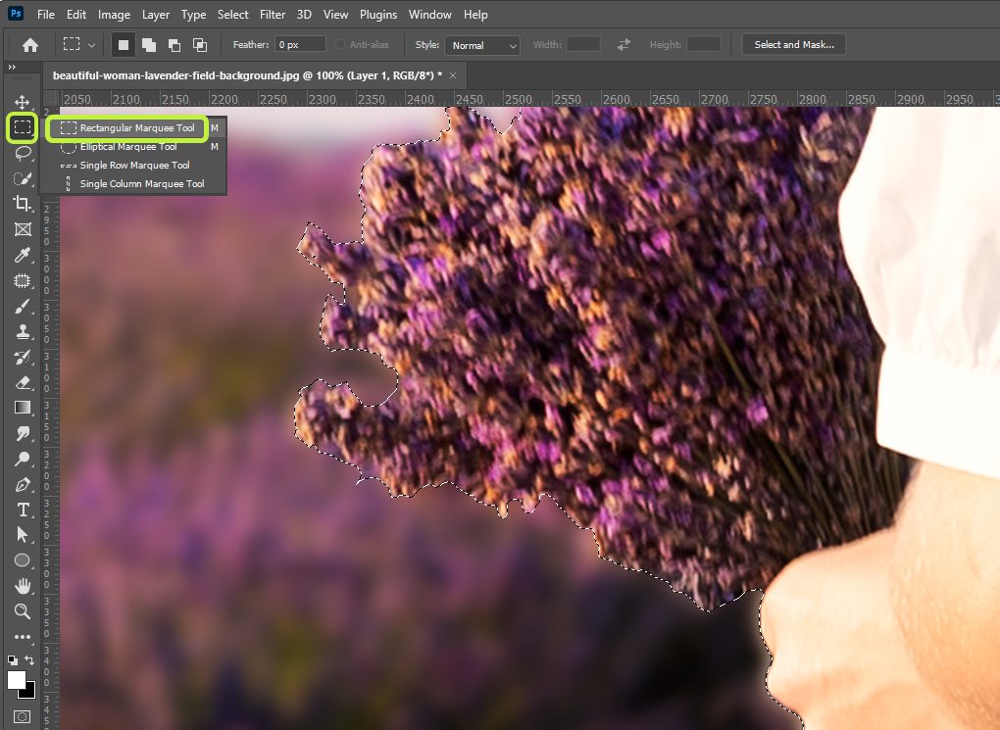Image resolution: width=1000 pixels, height=730 pixels.
Task: Select the History Brush tool
Action: 23,357
